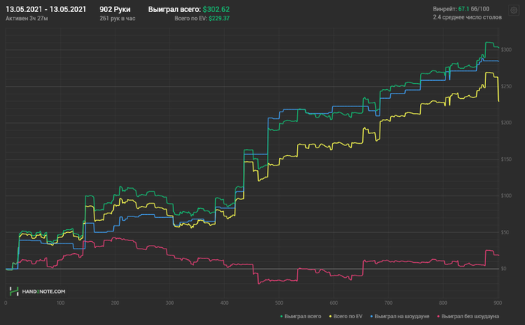The width and height of the screenshot is (525, 325).
Task: Click the 900 x-axis tick label
Action: [498, 303]
